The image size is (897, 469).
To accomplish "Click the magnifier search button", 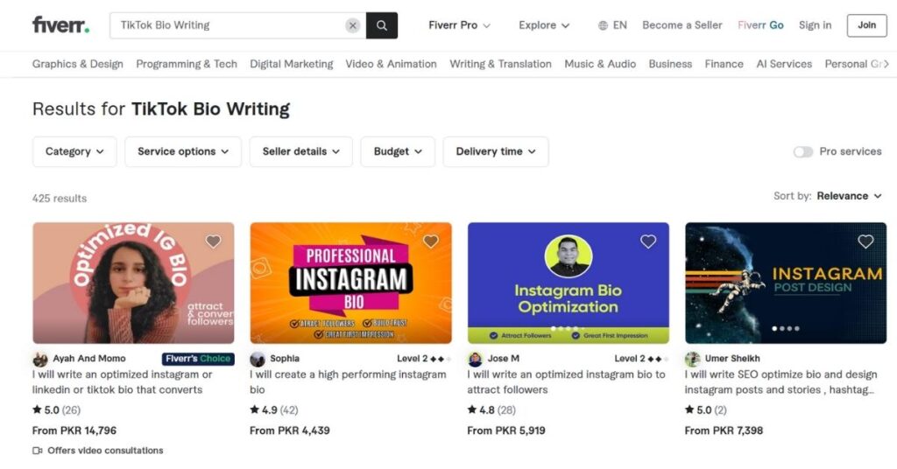I will point(382,25).
